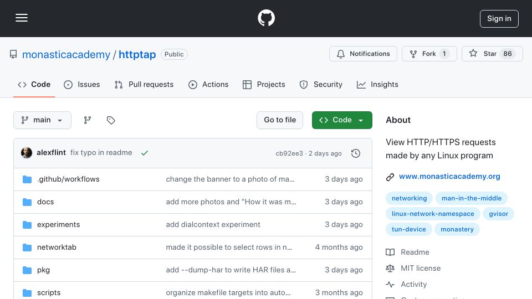
Task: Visit www.monasticacademy.org website link
Action: point(449,176)
